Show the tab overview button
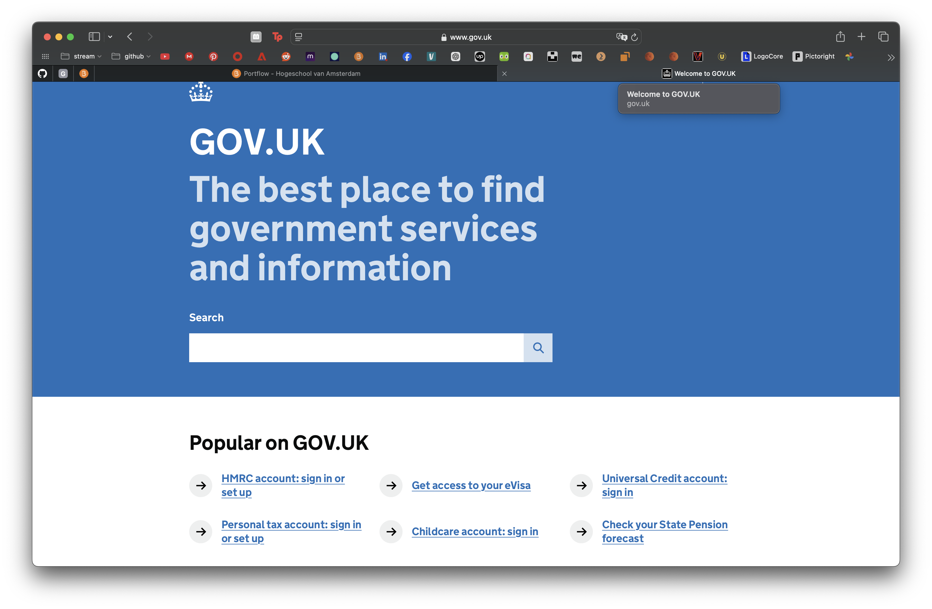 point(883,37)
